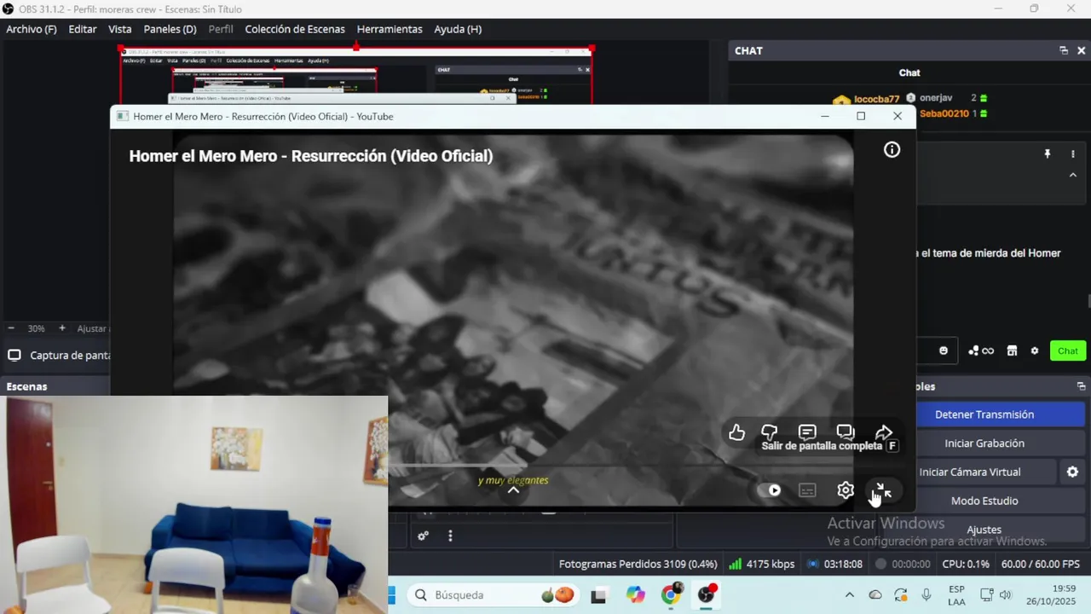Image resolution: width=1091 pixels, height=614 pixels.
Task: Open OneDrive cloud tray icon
Action: pyautogui.click(x=875, y=594)
